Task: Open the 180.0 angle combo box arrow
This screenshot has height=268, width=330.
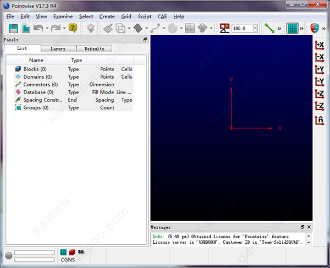Action: [x=255, y=28]
